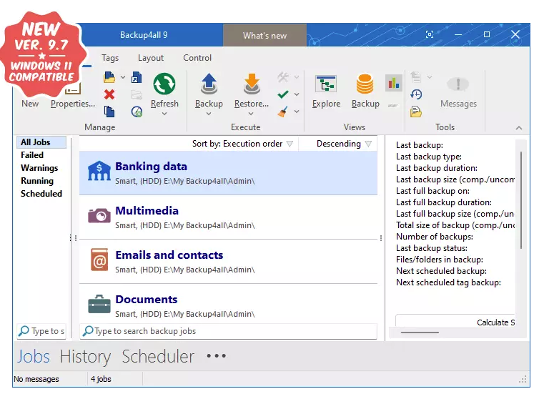Filter by All Jobs
This screenshot has height=394, width=534.
click(41, 142)
